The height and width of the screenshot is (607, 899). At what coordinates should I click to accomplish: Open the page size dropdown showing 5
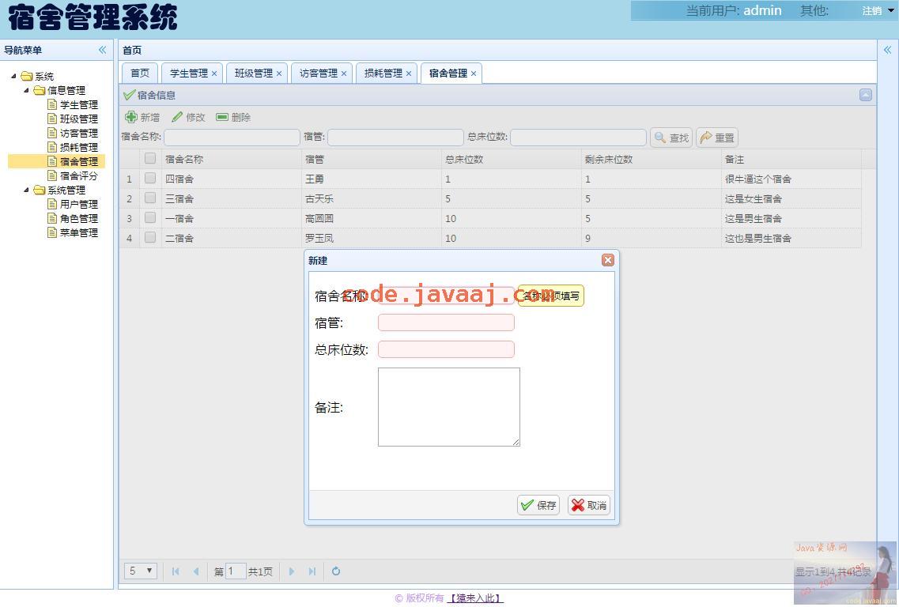141,571
